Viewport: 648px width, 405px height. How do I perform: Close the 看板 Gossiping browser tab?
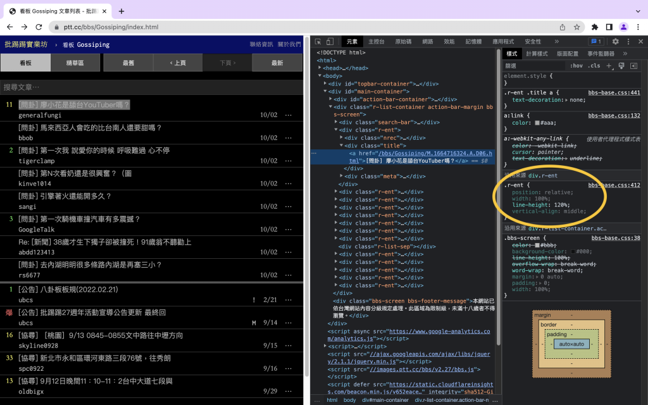tap(104, 11)
